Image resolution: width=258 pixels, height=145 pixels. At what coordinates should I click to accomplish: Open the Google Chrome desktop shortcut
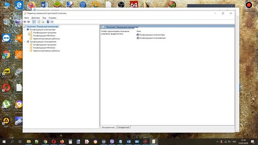(x=6, y=55)
